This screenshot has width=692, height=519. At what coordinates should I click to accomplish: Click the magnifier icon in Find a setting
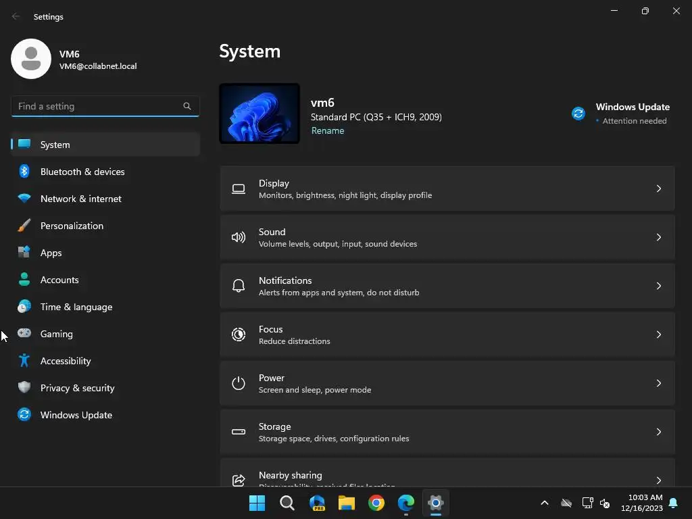[x=187, y=106]
